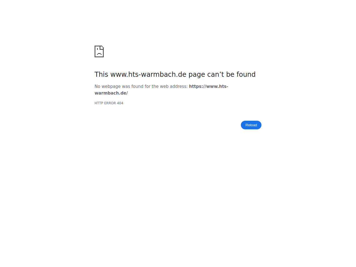
Task: Click the word "ERROR" in the status line
Action: (x=110, y=103)
